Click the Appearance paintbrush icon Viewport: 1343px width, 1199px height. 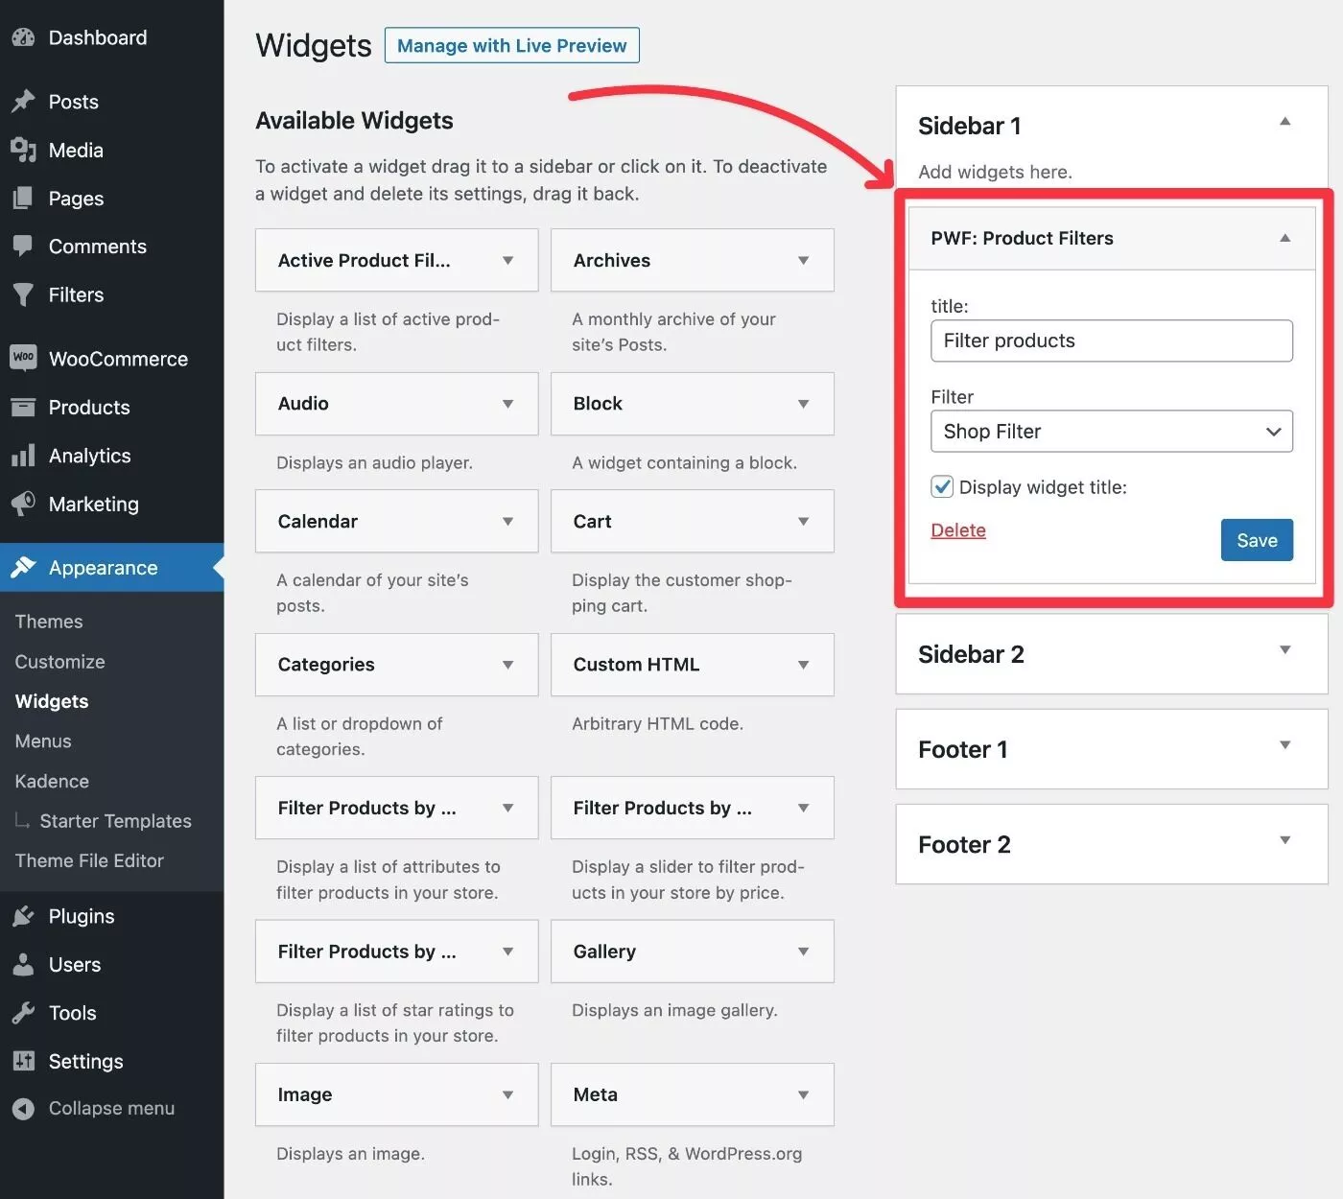[23, 568]
